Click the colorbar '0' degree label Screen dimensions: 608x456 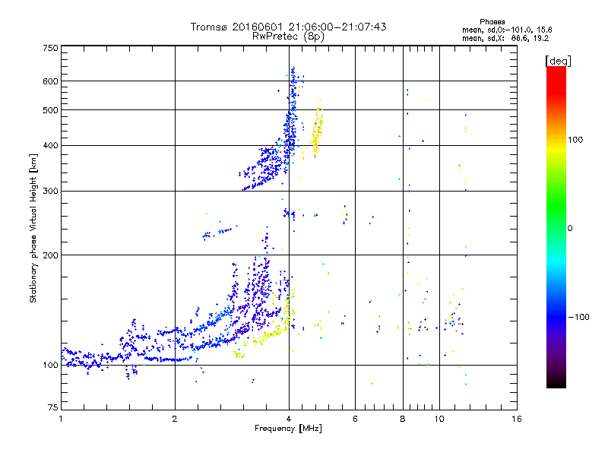point(569,229)
